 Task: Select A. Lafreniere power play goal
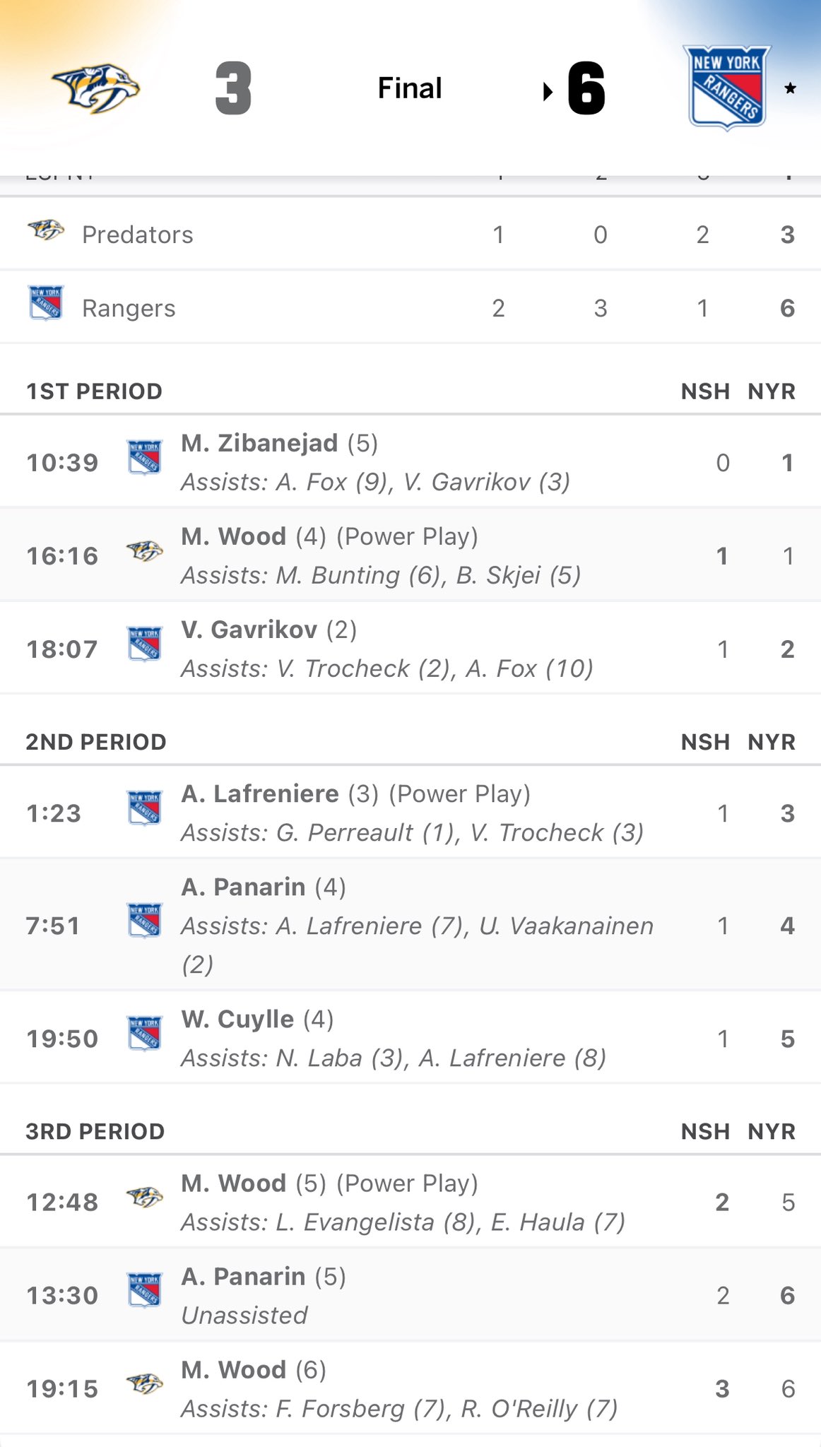(x=260, y=793)
